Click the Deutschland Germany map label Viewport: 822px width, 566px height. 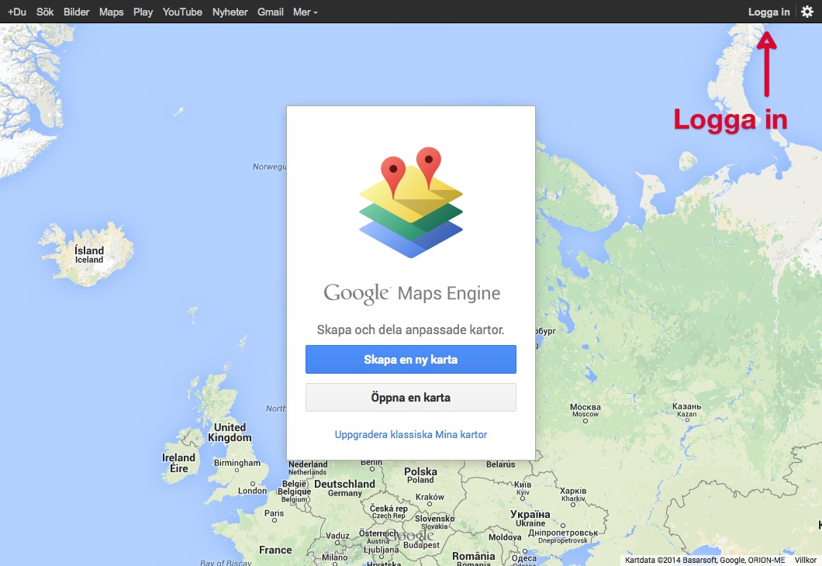click(344, 488)
